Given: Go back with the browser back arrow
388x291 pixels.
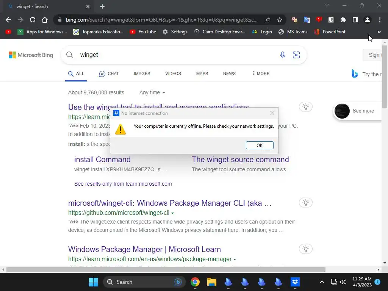Looking at the screenshot, I should [8, 20].
